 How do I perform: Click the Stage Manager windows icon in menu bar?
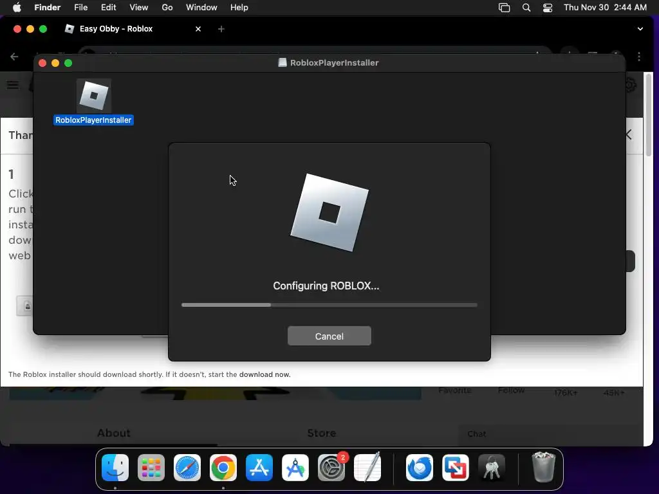[504, 8]
